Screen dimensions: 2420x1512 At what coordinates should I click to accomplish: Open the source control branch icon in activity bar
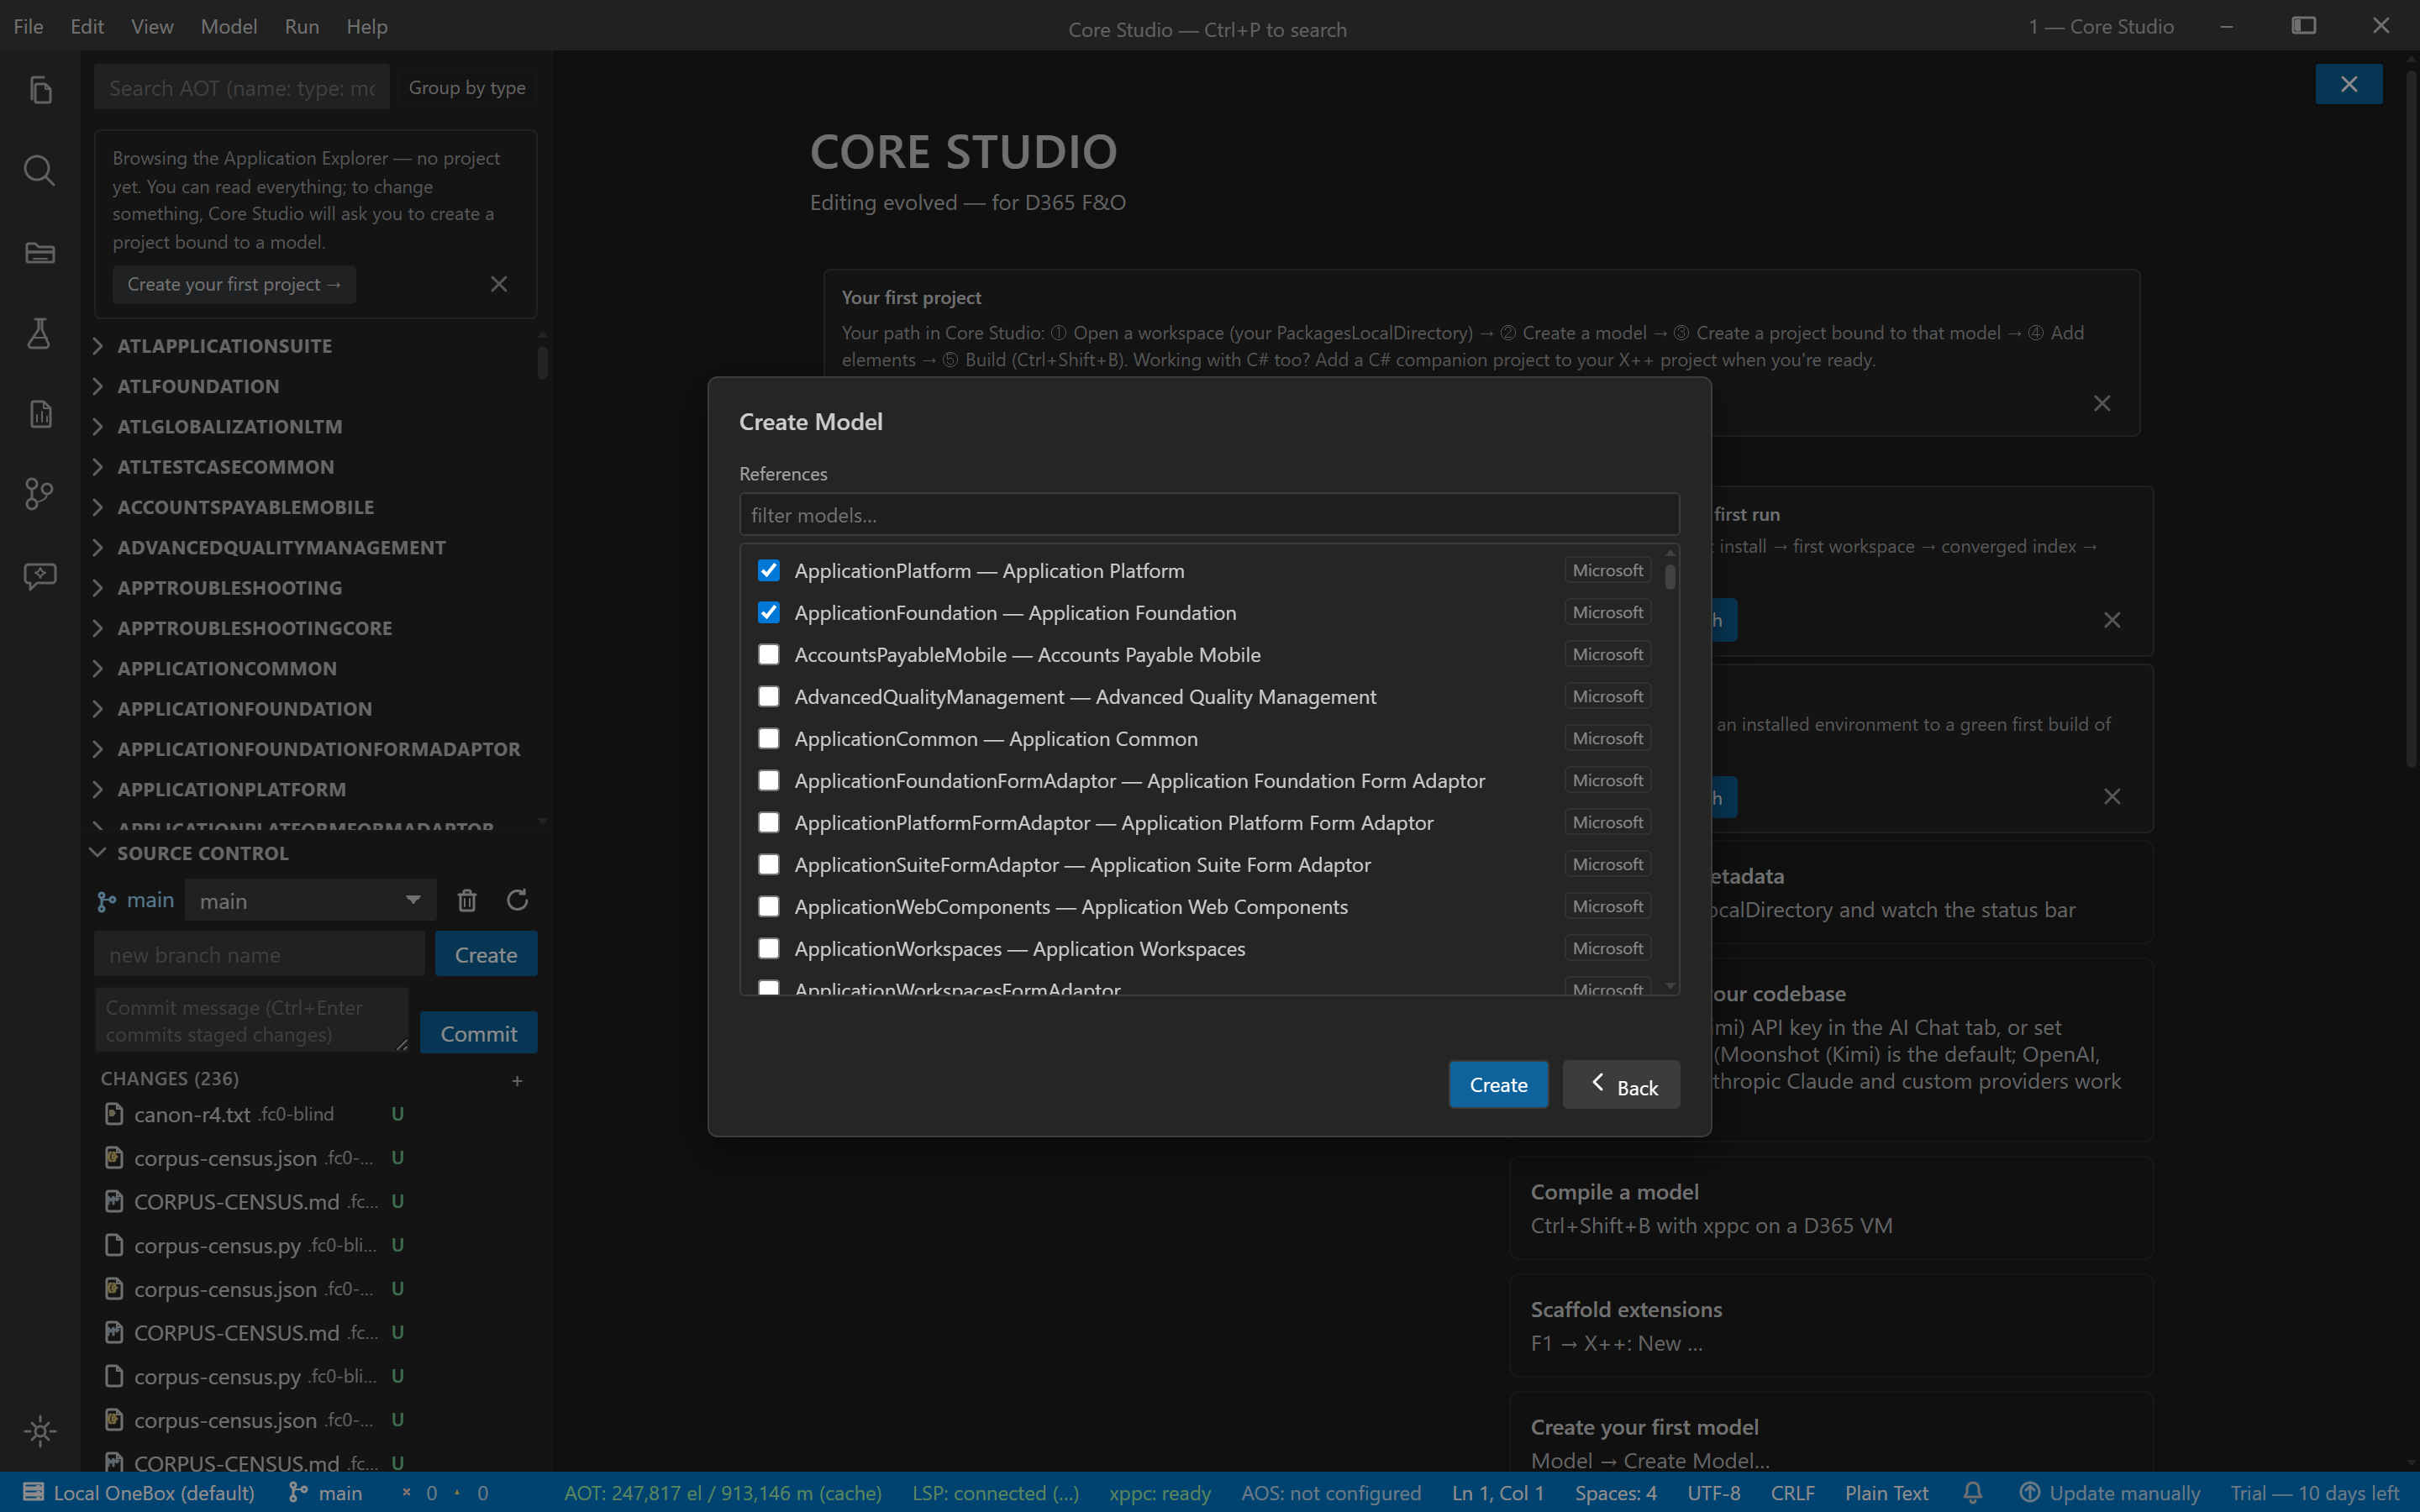tap(40, 494)
